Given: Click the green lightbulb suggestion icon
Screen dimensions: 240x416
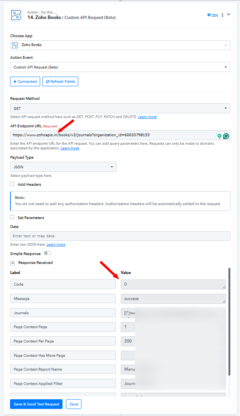Looking at the screenshot, I should [220, 136].
